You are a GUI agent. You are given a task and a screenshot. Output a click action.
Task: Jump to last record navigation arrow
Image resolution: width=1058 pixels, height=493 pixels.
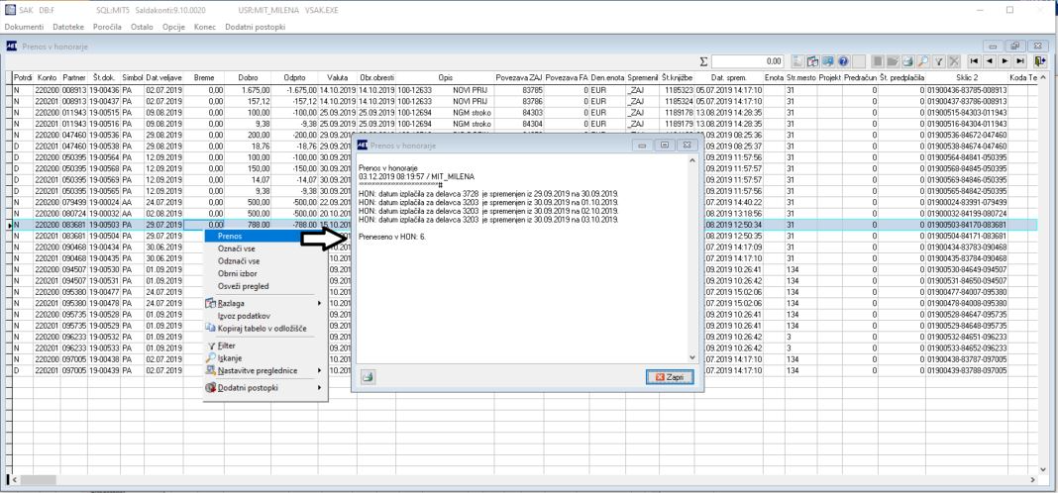tap(1020, 61)
